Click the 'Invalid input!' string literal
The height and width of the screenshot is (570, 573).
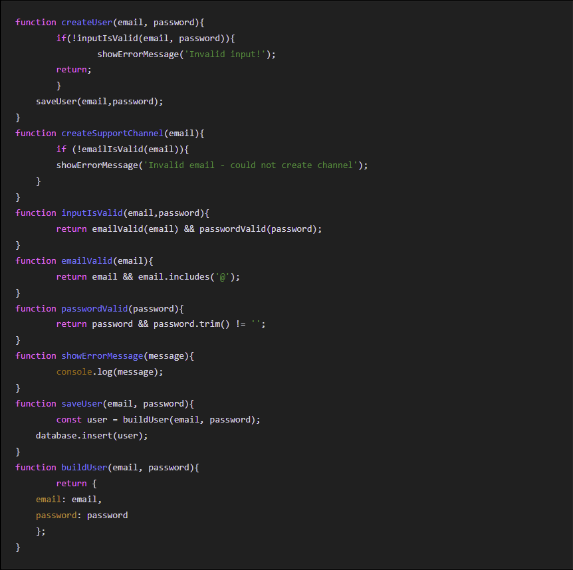click(225, 54)
